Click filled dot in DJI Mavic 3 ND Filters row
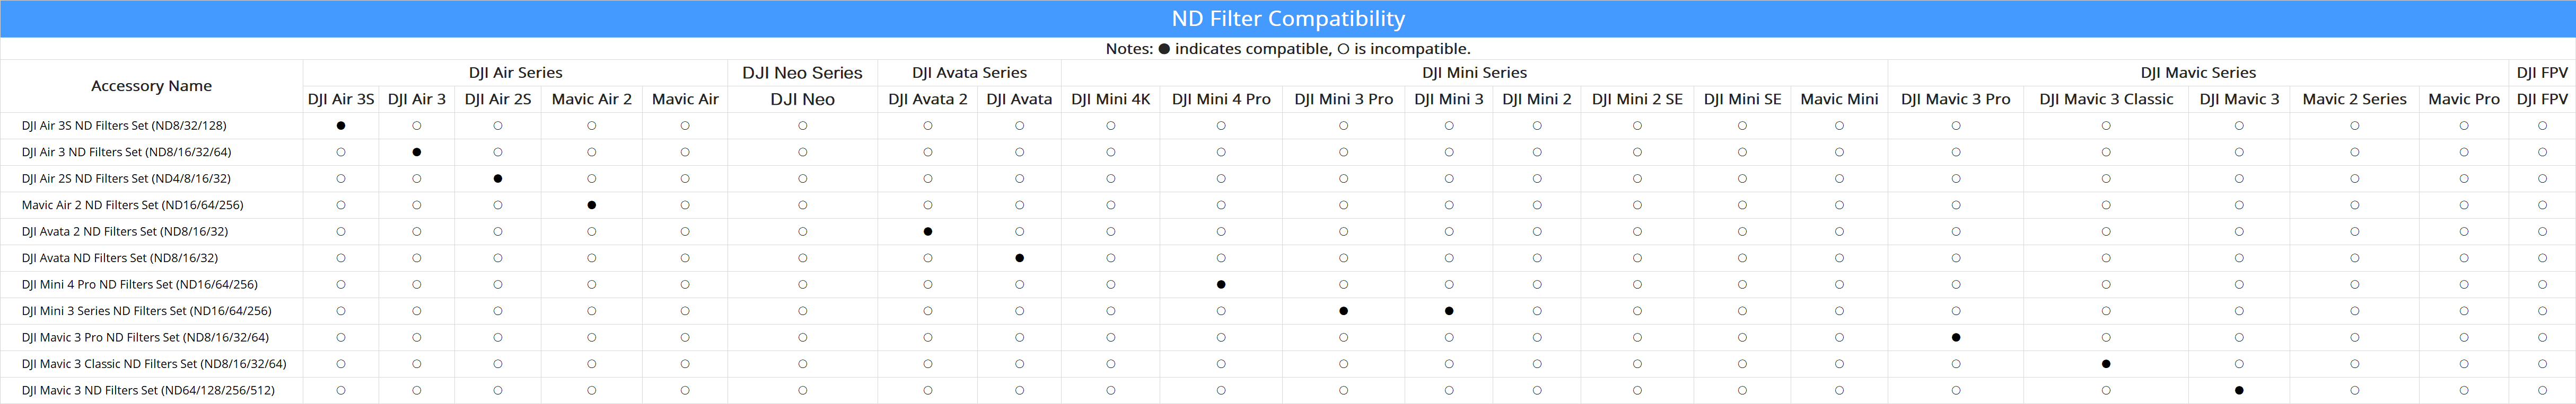 point(2239,390)
